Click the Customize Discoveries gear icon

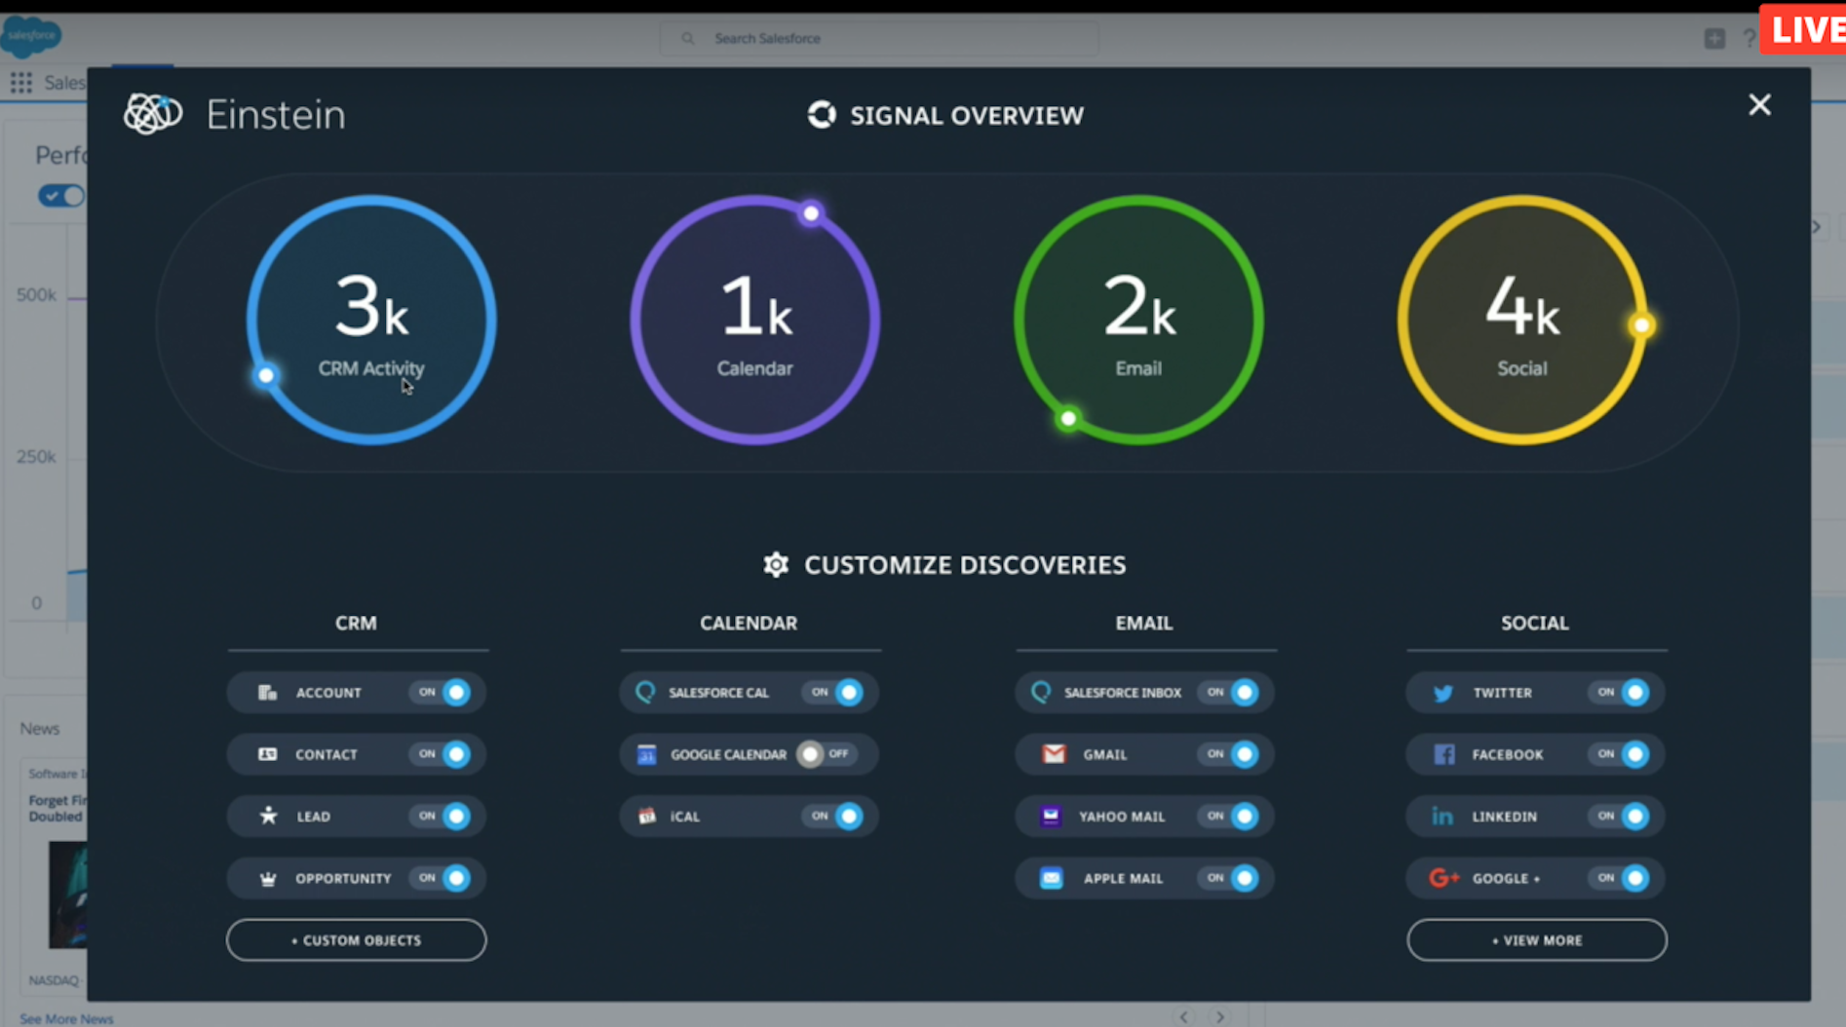776,565
